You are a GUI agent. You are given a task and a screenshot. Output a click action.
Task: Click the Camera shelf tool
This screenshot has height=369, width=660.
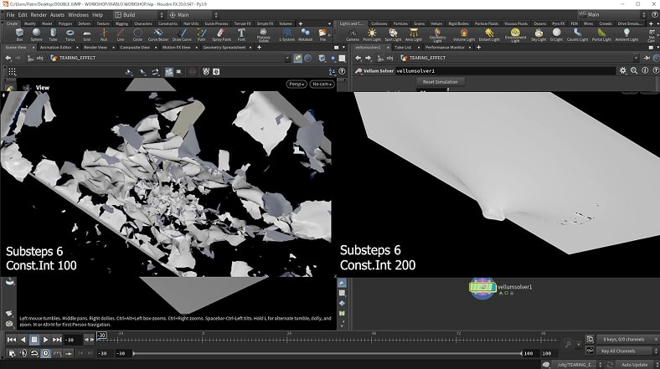click(x=352, y=35)
